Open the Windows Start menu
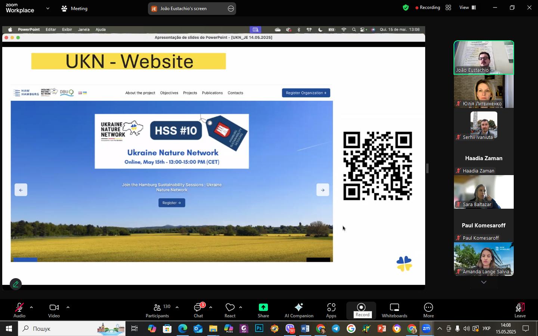Image resolution: width=538 pixels, height=336 pixels. 9,329
